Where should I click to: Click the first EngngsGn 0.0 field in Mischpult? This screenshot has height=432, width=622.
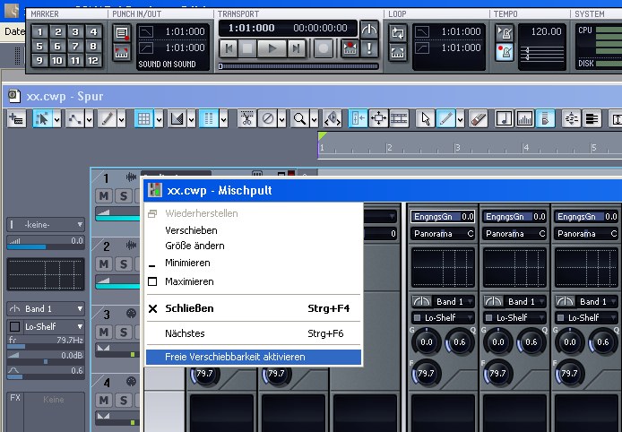click(443, 217)
